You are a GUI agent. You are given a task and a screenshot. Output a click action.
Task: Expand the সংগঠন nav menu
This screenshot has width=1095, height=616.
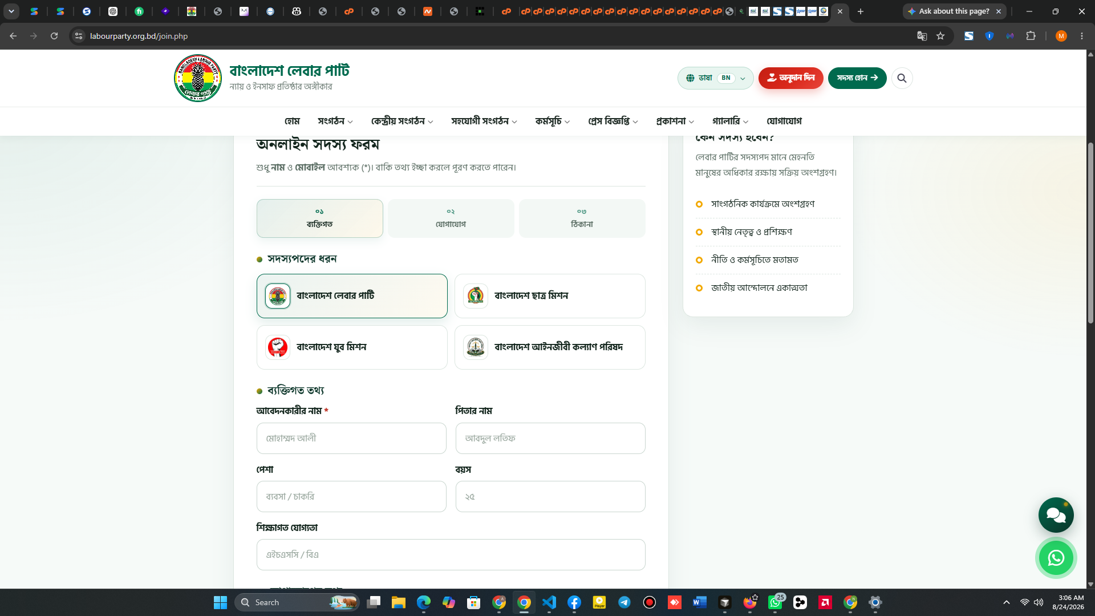tap(335, 121)
